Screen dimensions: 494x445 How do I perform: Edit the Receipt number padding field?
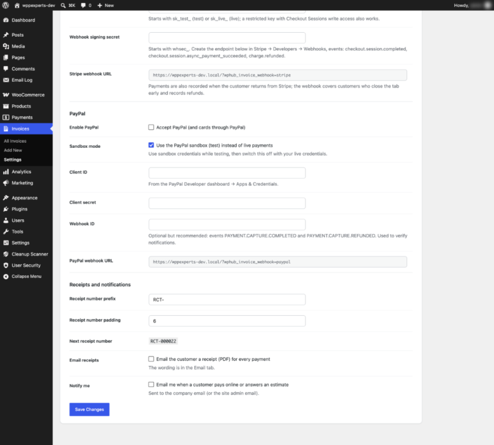227,321
